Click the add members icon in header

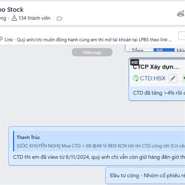point(181,14)
